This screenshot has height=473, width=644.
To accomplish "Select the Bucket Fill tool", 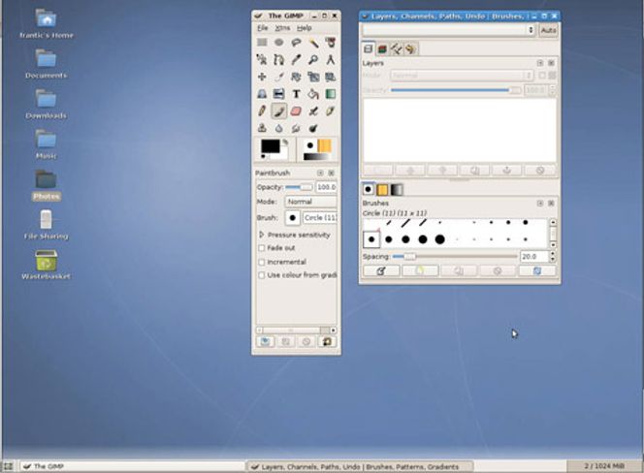I will 313,94.
